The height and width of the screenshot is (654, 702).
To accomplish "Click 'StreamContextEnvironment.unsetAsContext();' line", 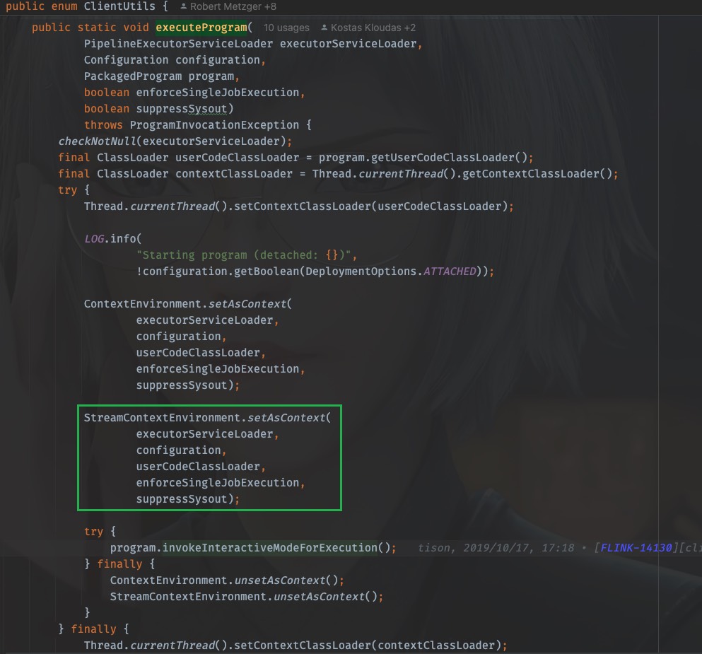I will (247, 597).
